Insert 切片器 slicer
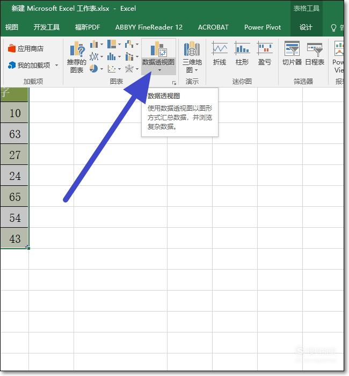This screenshot has width=349, height=376. pyautogui.click(x=292, y=53)
